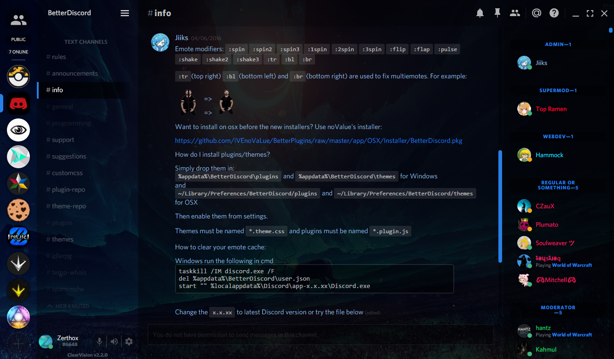Open the BetterDiscord server menu
The width and height of the screenshot is (614, 359).
pyautogui.click(x=125, y=13)
